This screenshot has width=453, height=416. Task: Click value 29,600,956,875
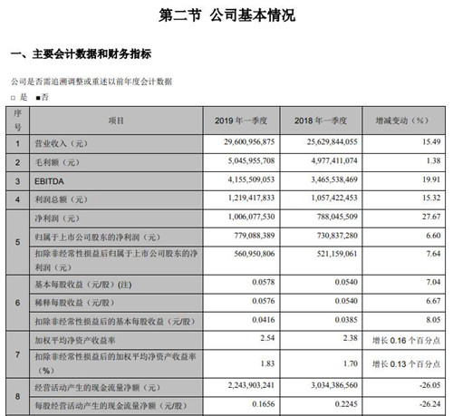tap(249, 141)
